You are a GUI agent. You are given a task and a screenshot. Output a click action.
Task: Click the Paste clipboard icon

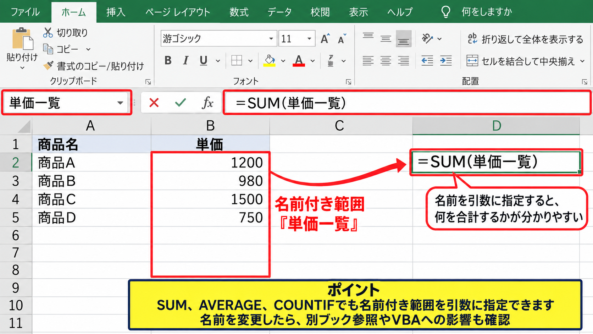pyautogui.click(x=22, y=38)
